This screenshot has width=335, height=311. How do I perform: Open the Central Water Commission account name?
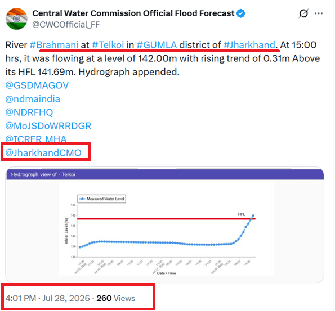133,13
